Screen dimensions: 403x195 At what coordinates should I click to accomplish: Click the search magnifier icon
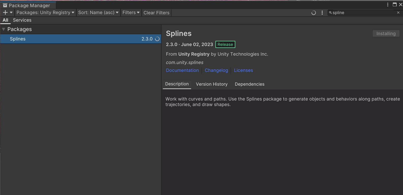330,12
